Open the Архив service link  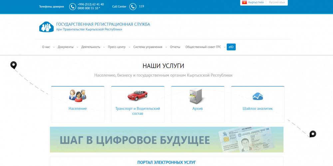[197, 109]
